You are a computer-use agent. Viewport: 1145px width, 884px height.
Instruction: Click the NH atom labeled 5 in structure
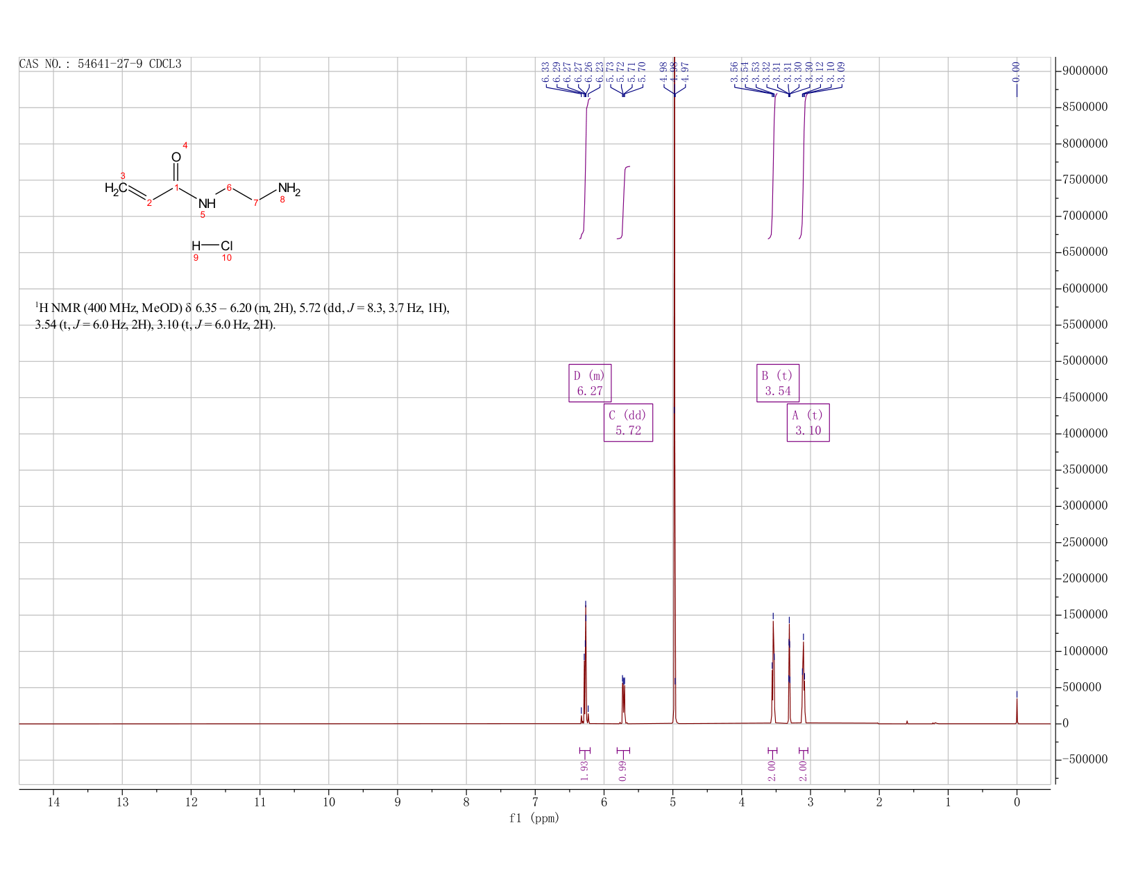click(x=207, y=204)
